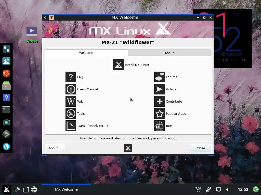Click the Users Manual label
This screenshot has width=261, height=195.
(87, 89)
